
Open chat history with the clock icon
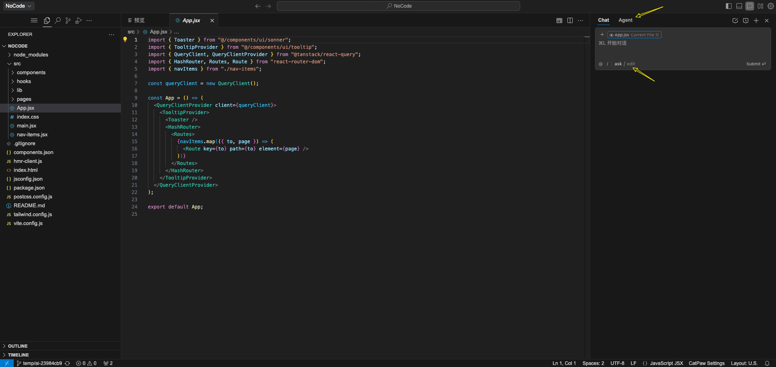746,21
